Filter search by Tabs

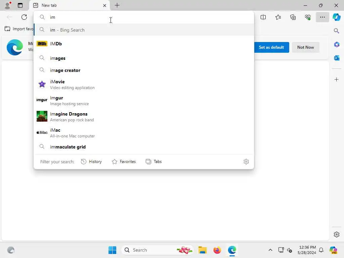[154, 162]
